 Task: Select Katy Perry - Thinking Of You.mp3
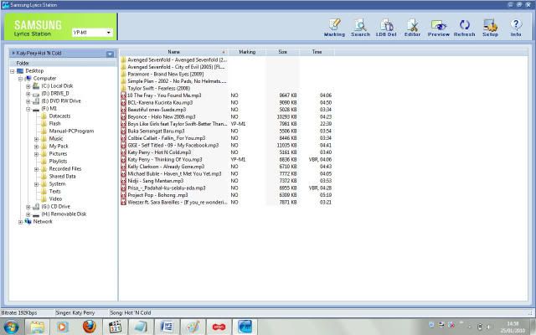tap(165, 160)
